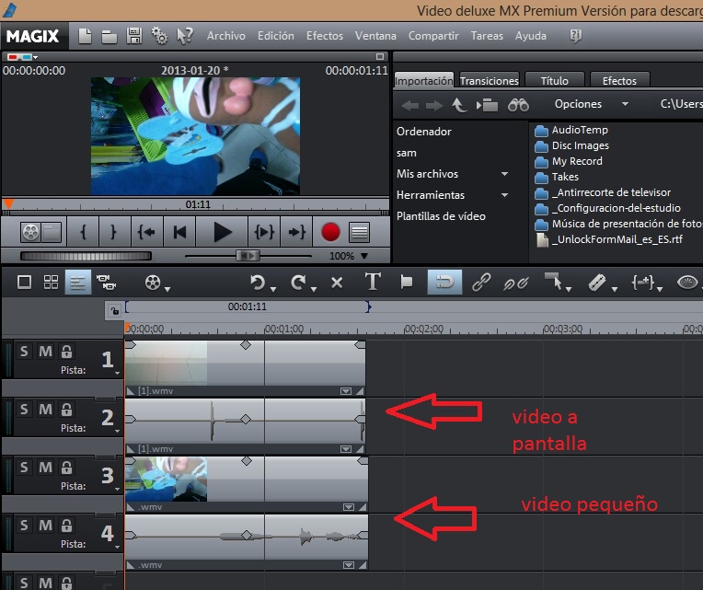This screenshot has height=590, width=703.
Task: Open the My Record folder
Action: (569, 161)
